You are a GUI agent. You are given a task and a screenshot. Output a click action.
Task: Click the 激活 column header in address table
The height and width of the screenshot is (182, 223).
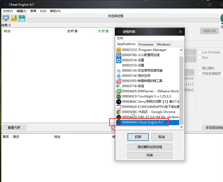point(6,137)
